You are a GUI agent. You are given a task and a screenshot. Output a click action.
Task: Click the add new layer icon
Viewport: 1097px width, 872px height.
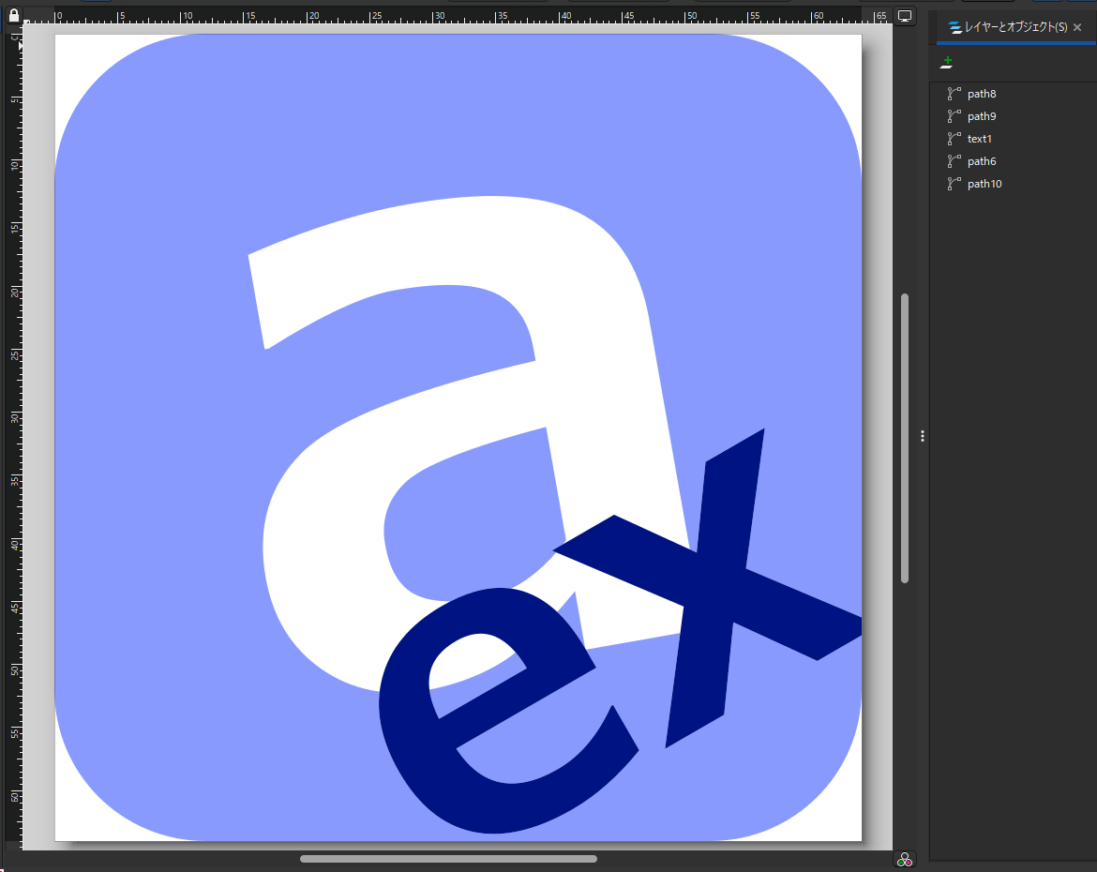click(947, 63)
